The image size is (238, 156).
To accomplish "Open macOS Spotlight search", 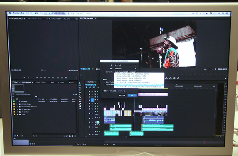I will click(x=223, y=13).
